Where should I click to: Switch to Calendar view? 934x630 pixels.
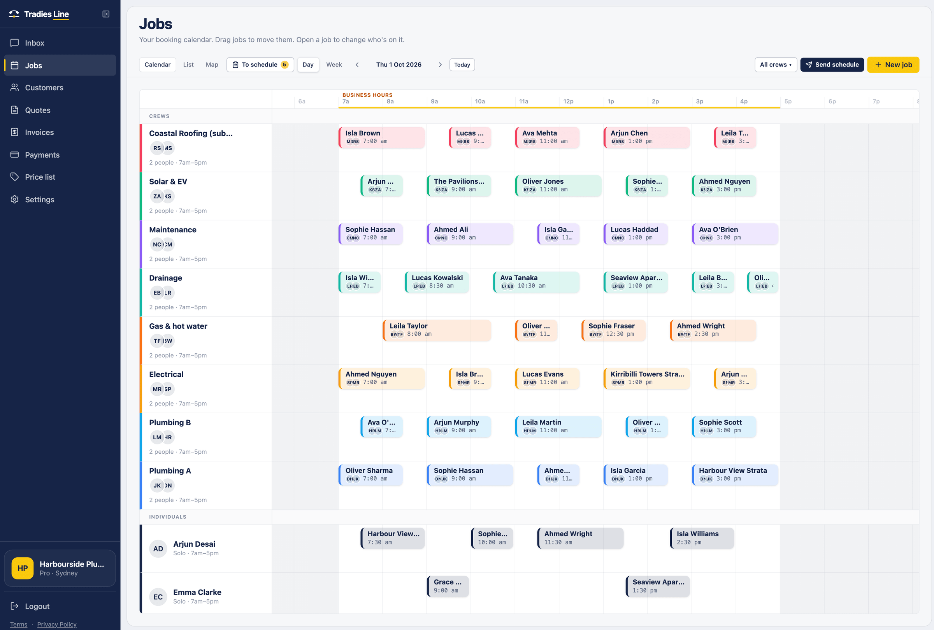tap(158, 65)
